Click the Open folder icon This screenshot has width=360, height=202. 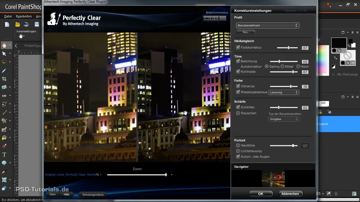tap(17, 24)
